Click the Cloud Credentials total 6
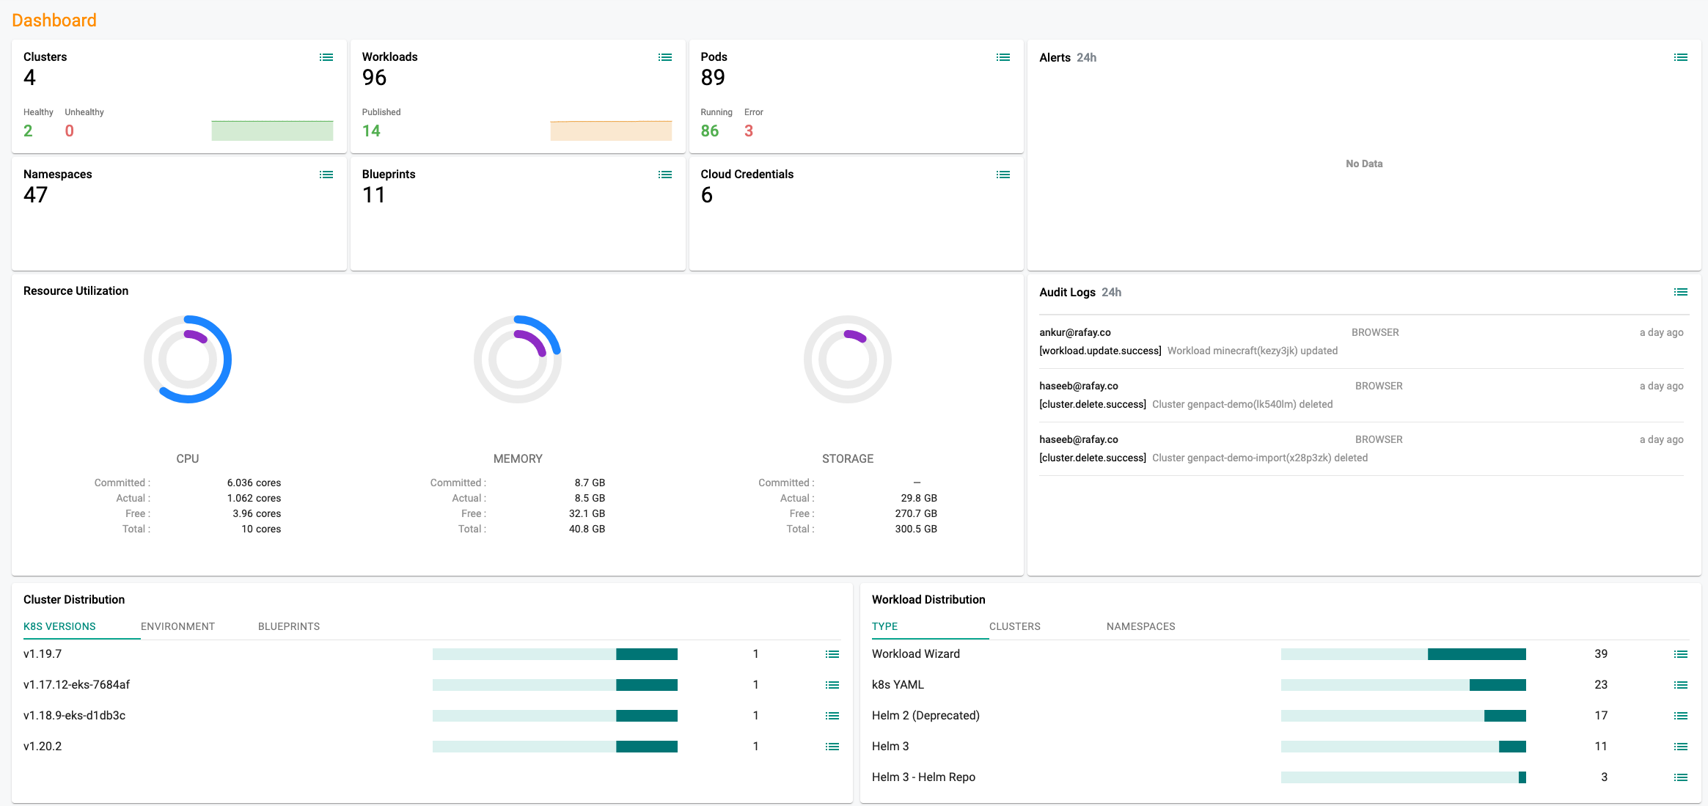This screenshot has width=1708, height=806. (707, 195)
